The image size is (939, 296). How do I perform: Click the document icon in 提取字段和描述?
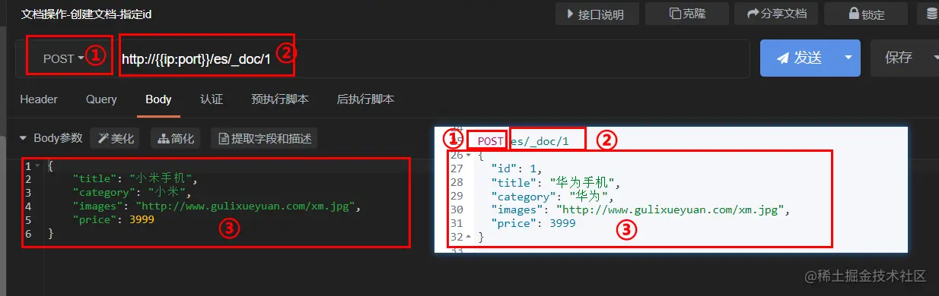[x=224, y=139]
